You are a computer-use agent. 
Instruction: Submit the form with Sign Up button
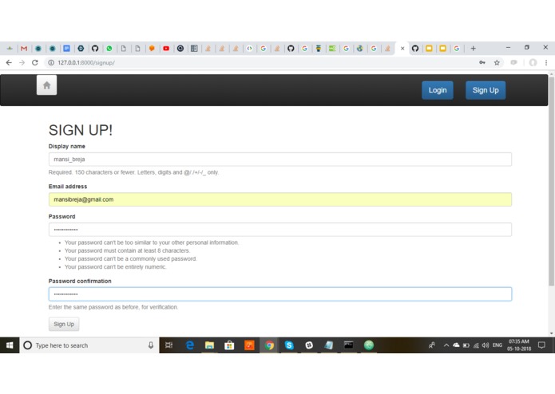(64, 324)
